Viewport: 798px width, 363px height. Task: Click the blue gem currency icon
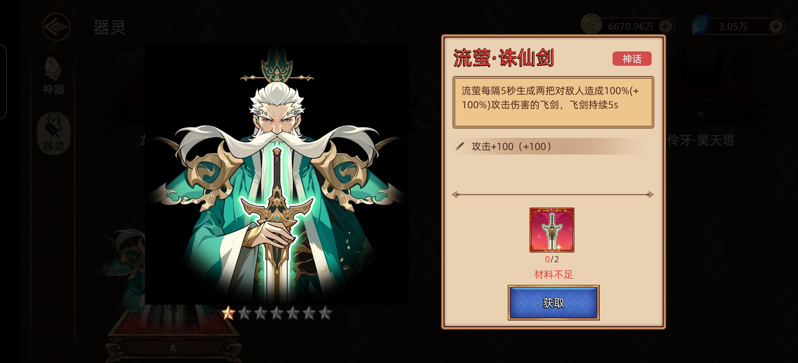point(701,24)
